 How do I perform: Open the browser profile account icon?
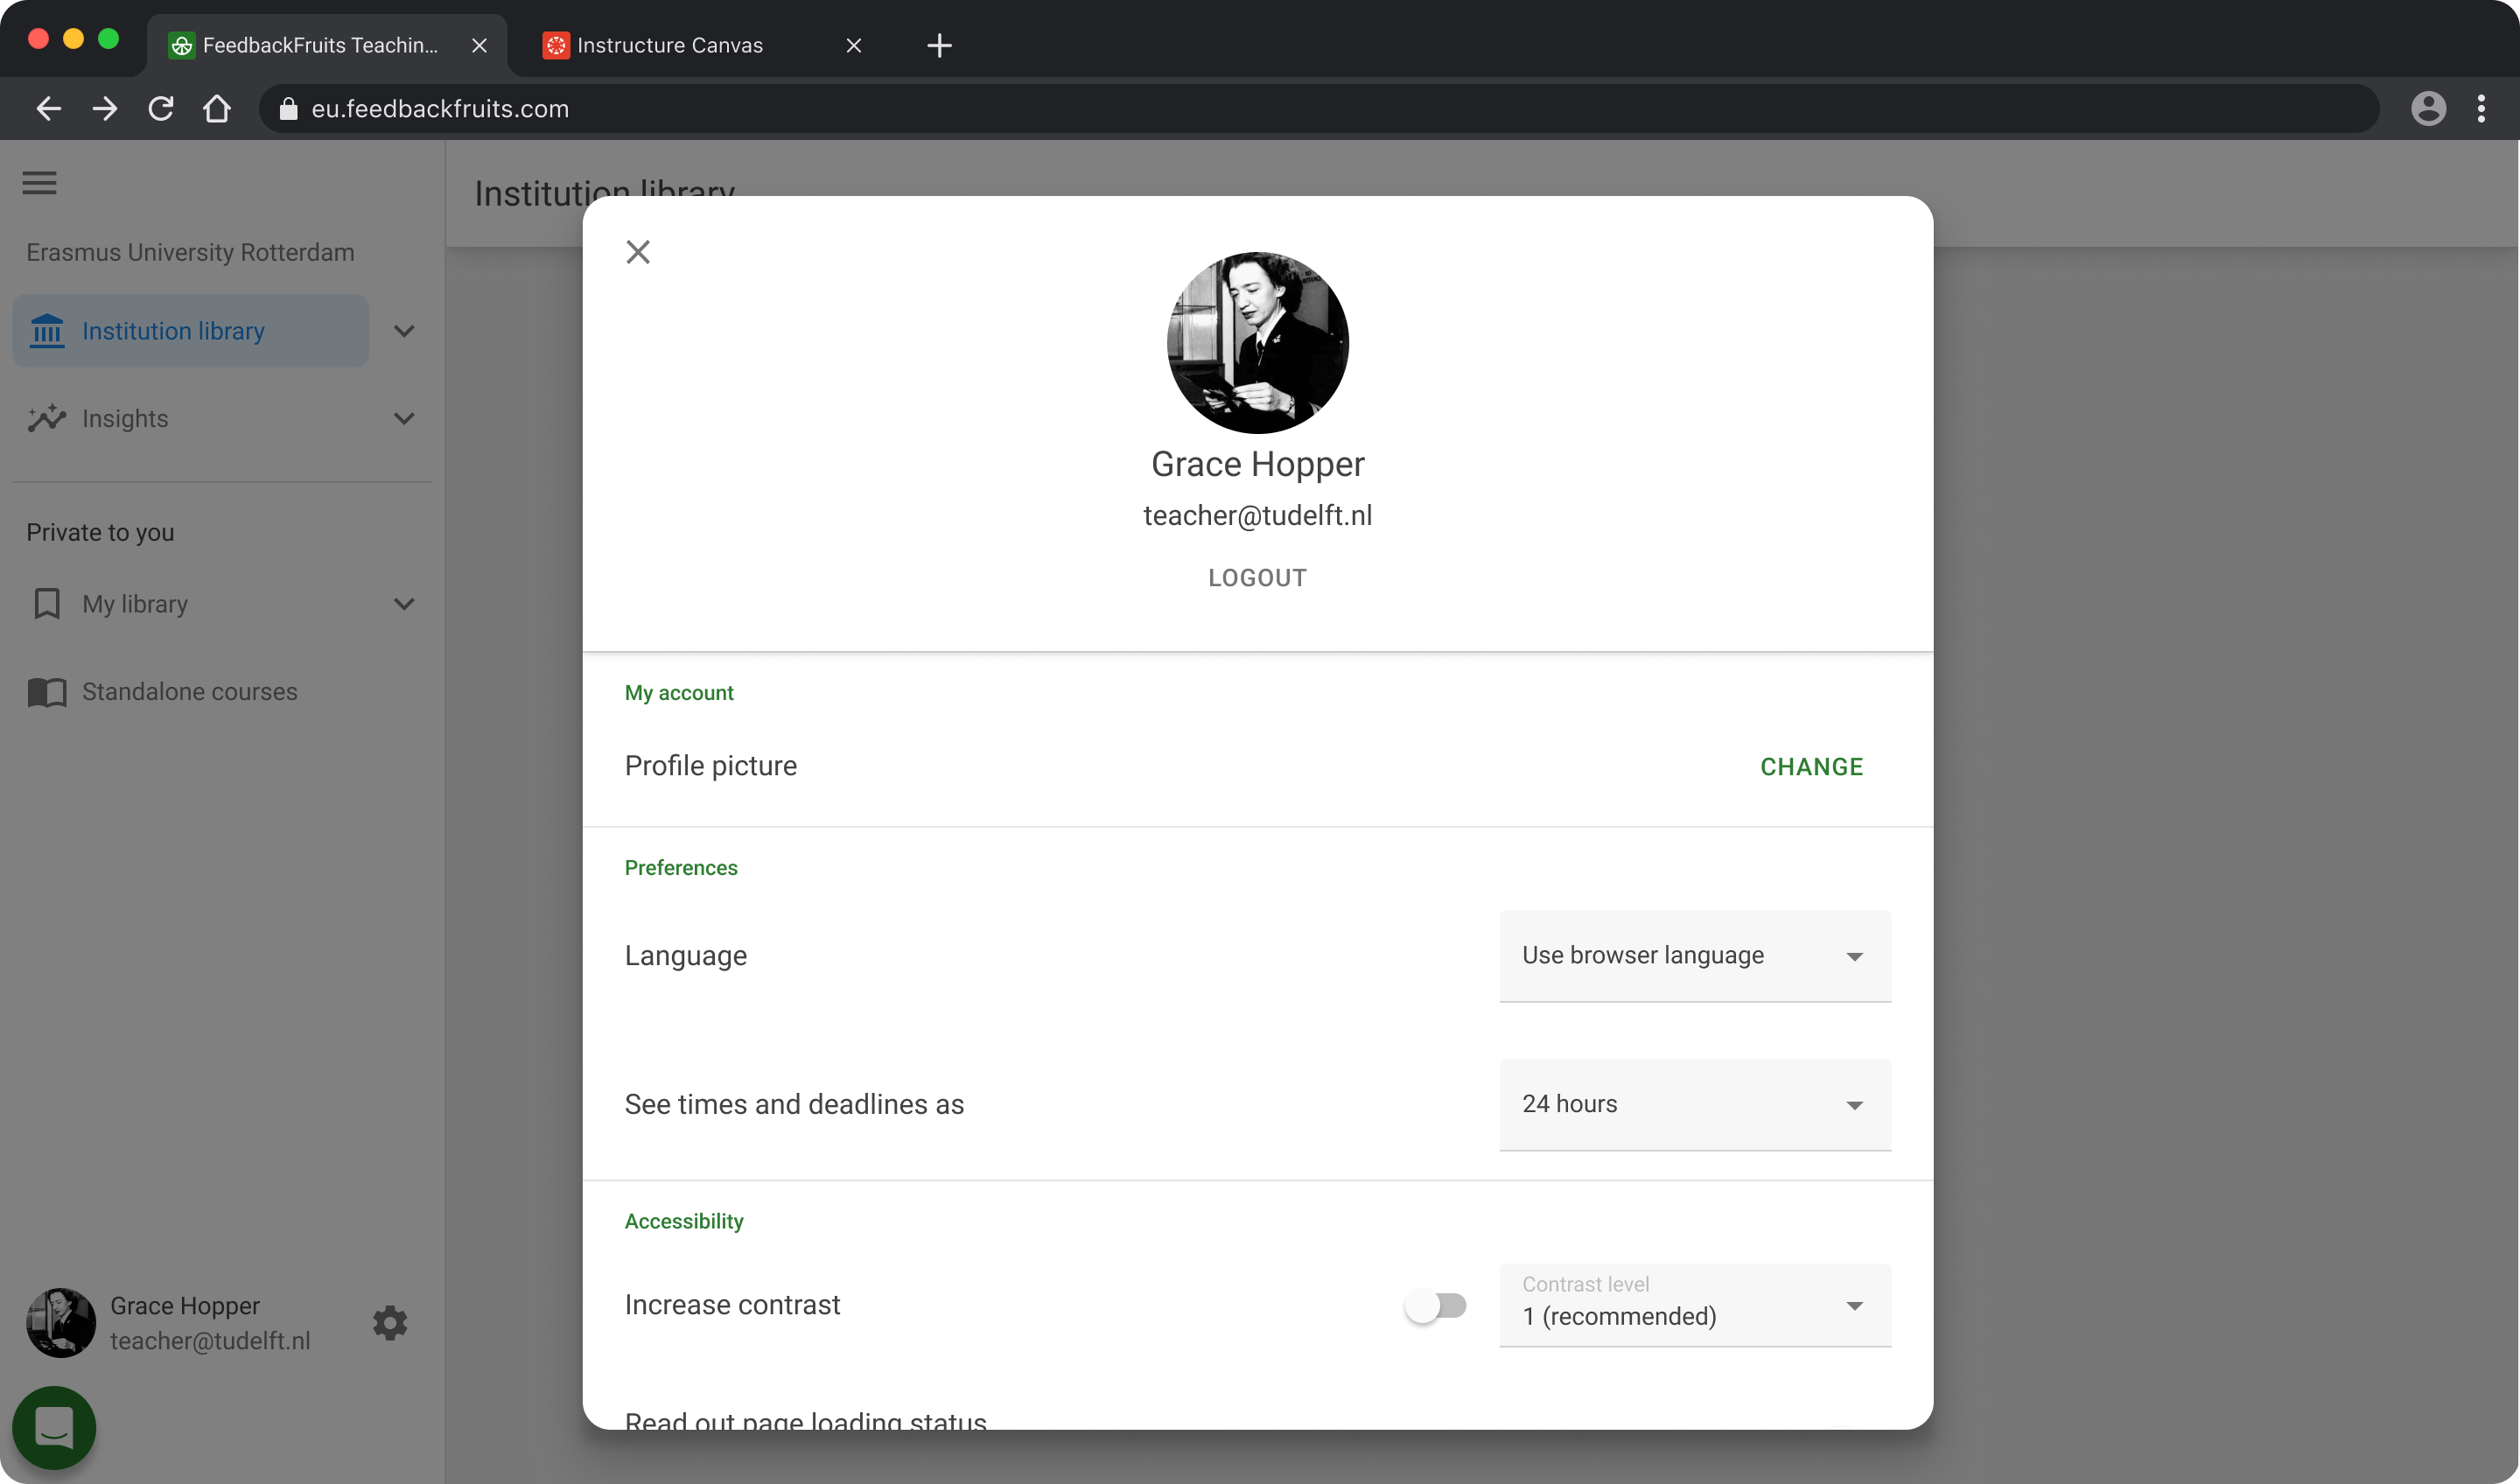(x=2429, y=108)
